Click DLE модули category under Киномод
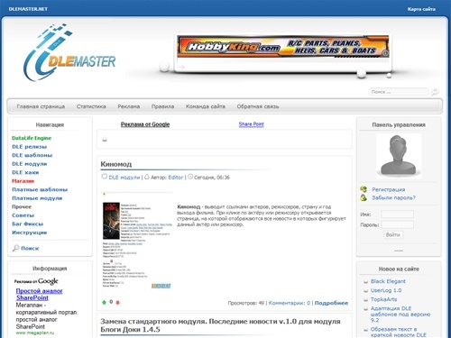The width and height of the screenshot is (451, 338). point(124,178)
